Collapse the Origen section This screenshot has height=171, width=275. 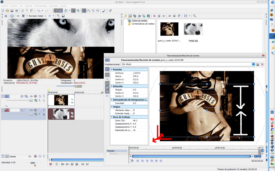click(x=111, y=107)
